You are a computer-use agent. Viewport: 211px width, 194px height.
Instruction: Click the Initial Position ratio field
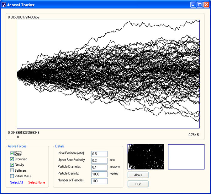point(99,154)
